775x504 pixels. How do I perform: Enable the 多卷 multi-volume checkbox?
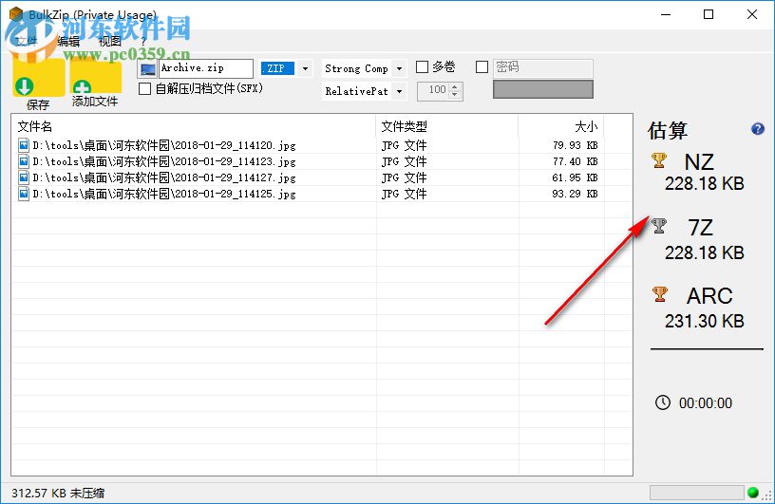422,66
